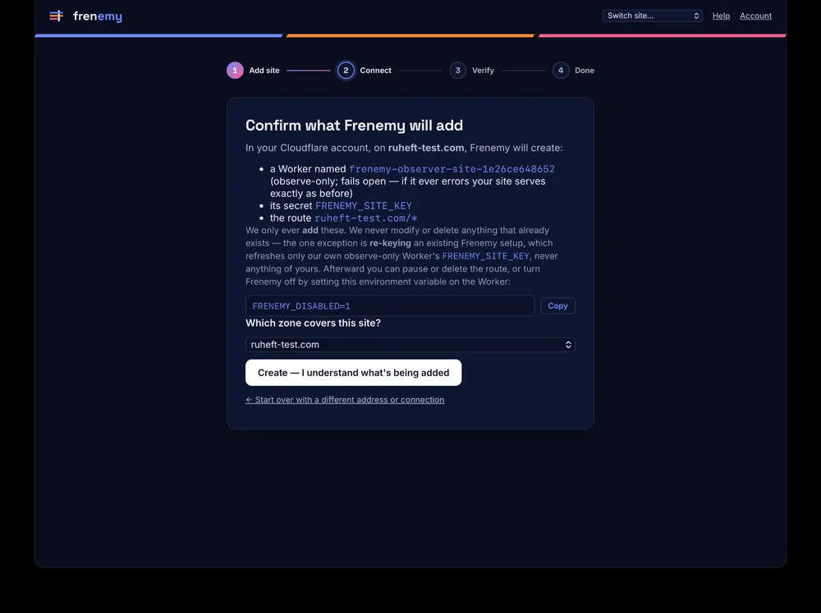Click the route ruheft-test.com/* text
821x613 pixels.
(x=366, y=217)
